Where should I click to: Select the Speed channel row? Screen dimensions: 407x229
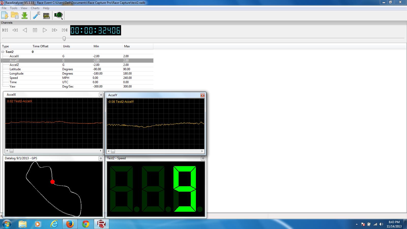pyautogui.click(x=14, y=78)
